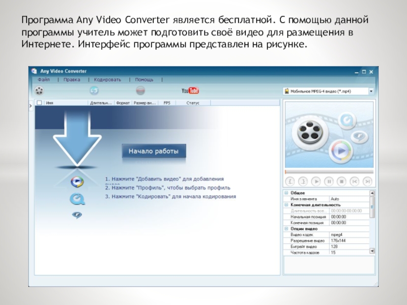Click the properties panel scroll-up arrow
This screenshot has height=305, width=407.
372,193
